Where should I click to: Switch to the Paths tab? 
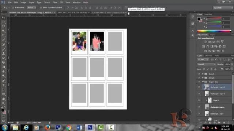coord(217,56)
